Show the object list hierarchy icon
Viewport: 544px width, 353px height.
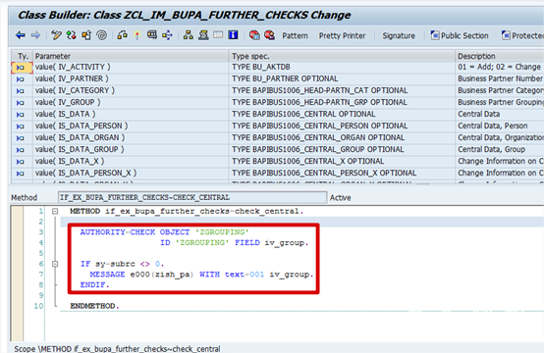pyautogui.click(x=188, y=35)
